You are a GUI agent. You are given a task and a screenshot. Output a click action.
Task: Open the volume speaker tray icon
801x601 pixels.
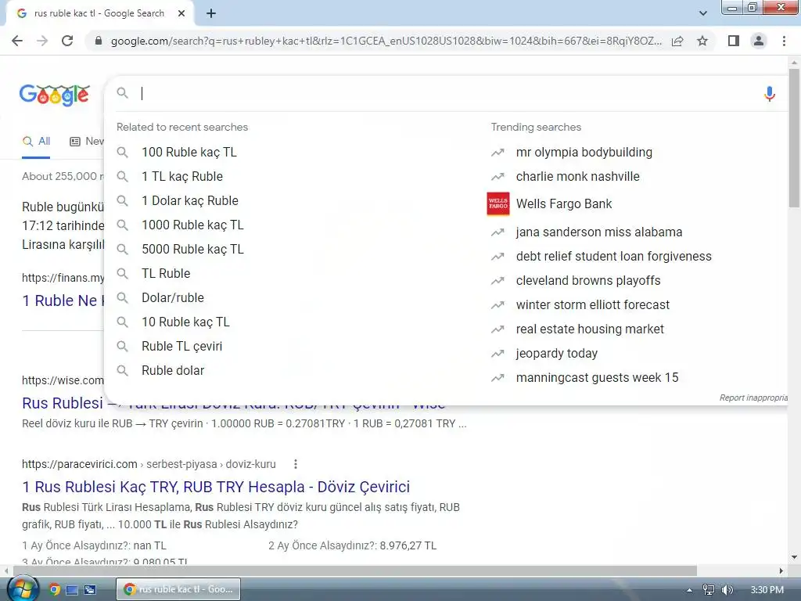727,590
